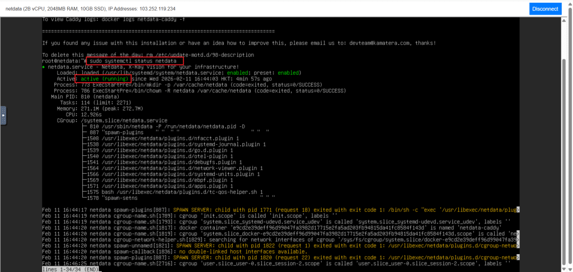The height and width of the screenshot is (272, 573).
Task: Click the systemd-journal.plugin process line
Action: point(174,145)
